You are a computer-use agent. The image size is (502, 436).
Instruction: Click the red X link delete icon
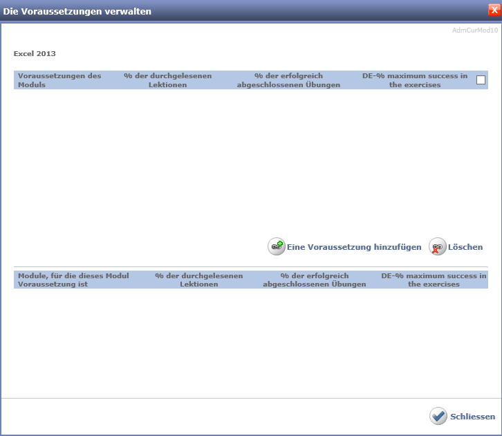pyautogui.click(x=437, y=246)
